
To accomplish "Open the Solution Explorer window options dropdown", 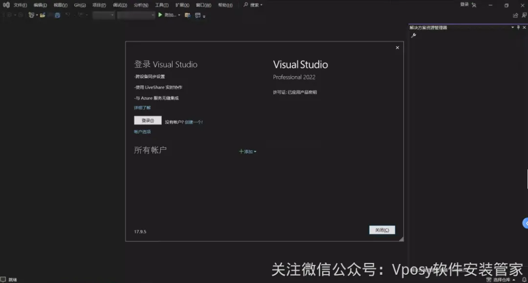I will pos(513,27).
